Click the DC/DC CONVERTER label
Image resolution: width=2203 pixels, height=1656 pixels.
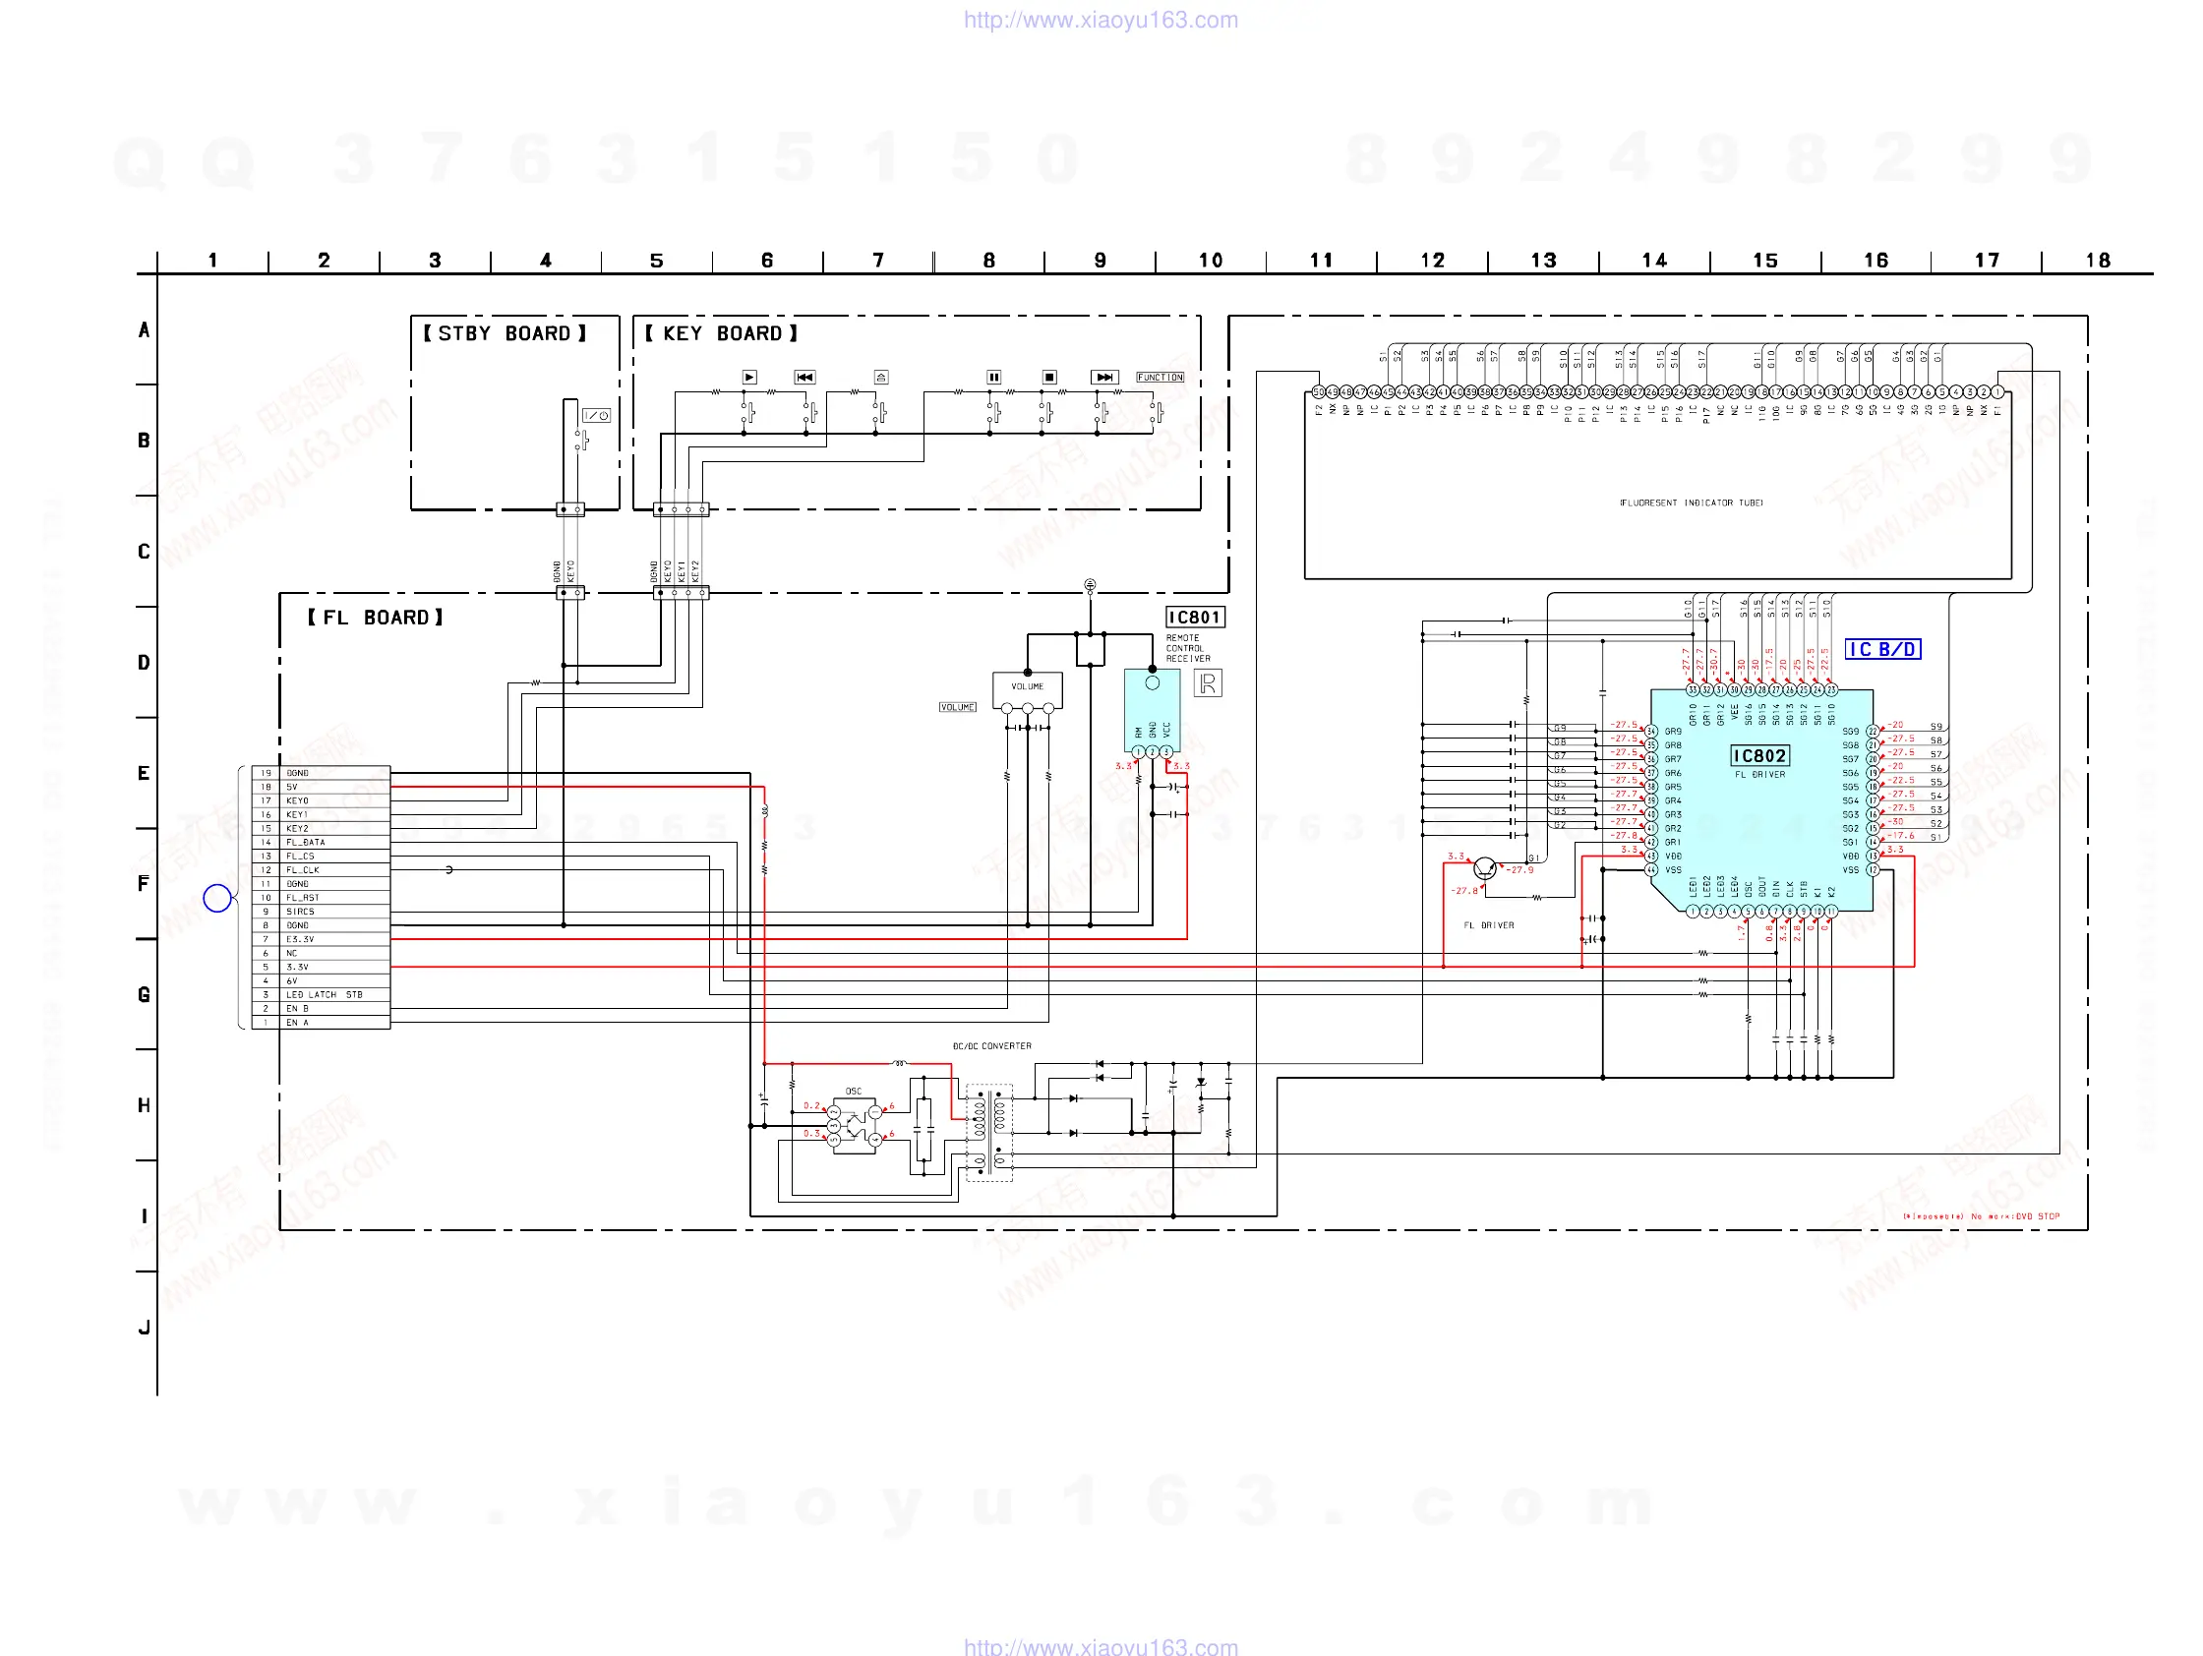[991, 1045]
